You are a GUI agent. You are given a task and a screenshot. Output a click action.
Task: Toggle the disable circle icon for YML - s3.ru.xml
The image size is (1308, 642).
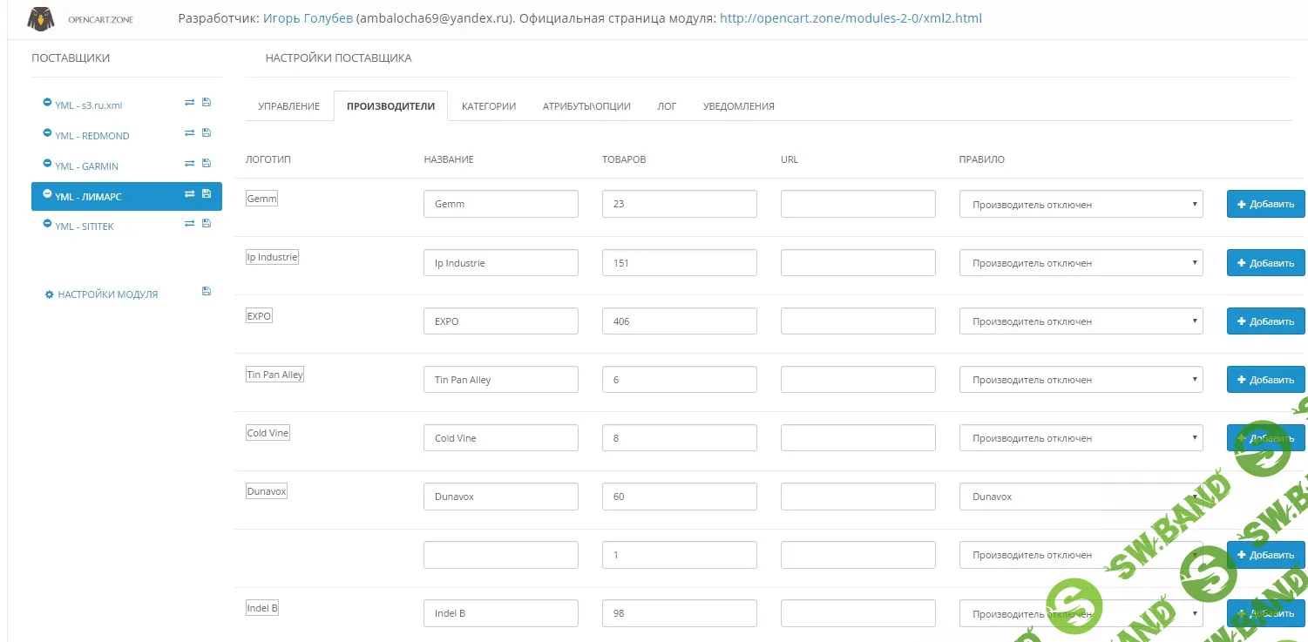pyautogui.click(x=47, y=102)
